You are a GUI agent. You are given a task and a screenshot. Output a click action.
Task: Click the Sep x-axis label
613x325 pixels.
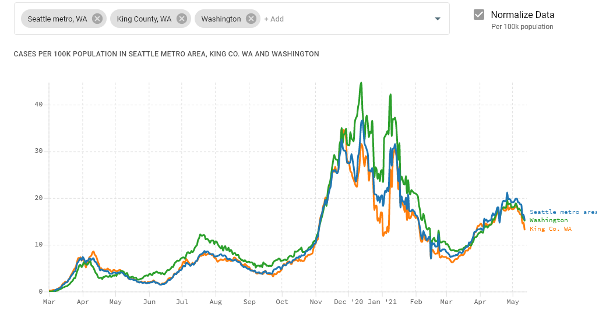pyautogui.click(x=249, y=302)
